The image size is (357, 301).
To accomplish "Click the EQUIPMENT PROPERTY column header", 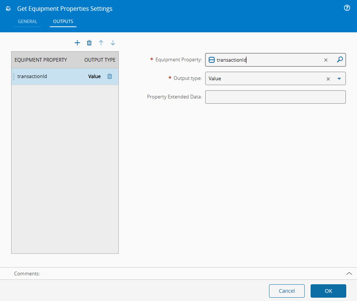I will coord(41,60).
